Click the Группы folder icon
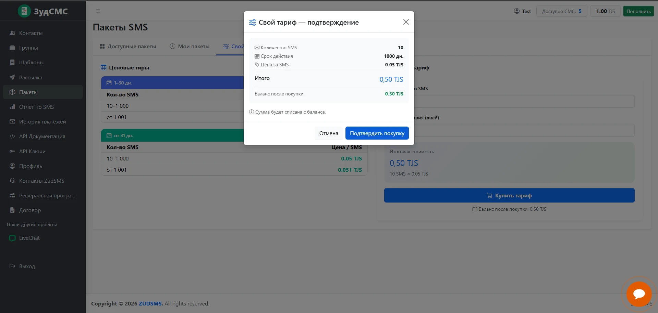Viewport: 658px width, 313px height. click(x=12, y=48)
